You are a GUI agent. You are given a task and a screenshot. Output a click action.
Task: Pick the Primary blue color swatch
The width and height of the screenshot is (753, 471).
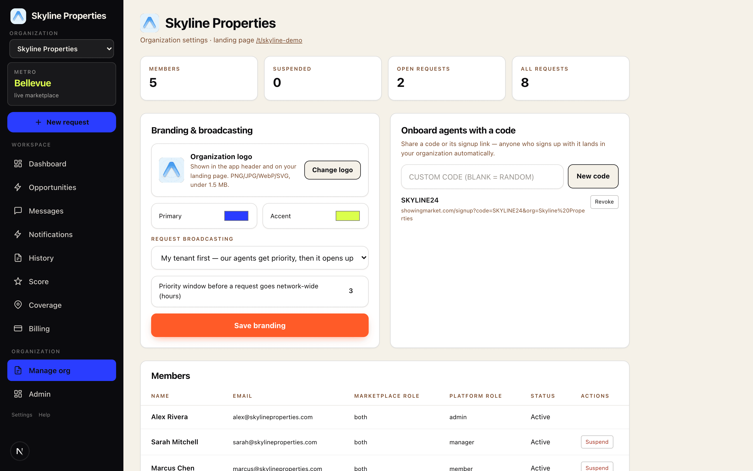click(236, 216)
